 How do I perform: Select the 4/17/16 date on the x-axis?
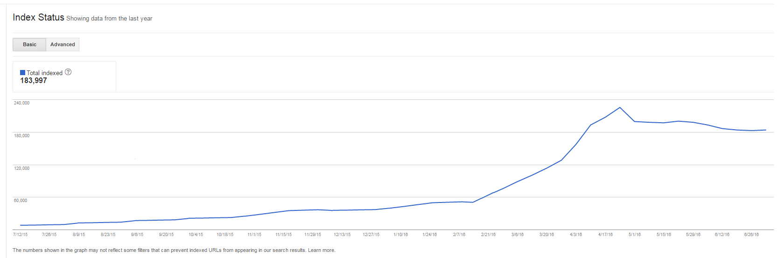point(605,235)
